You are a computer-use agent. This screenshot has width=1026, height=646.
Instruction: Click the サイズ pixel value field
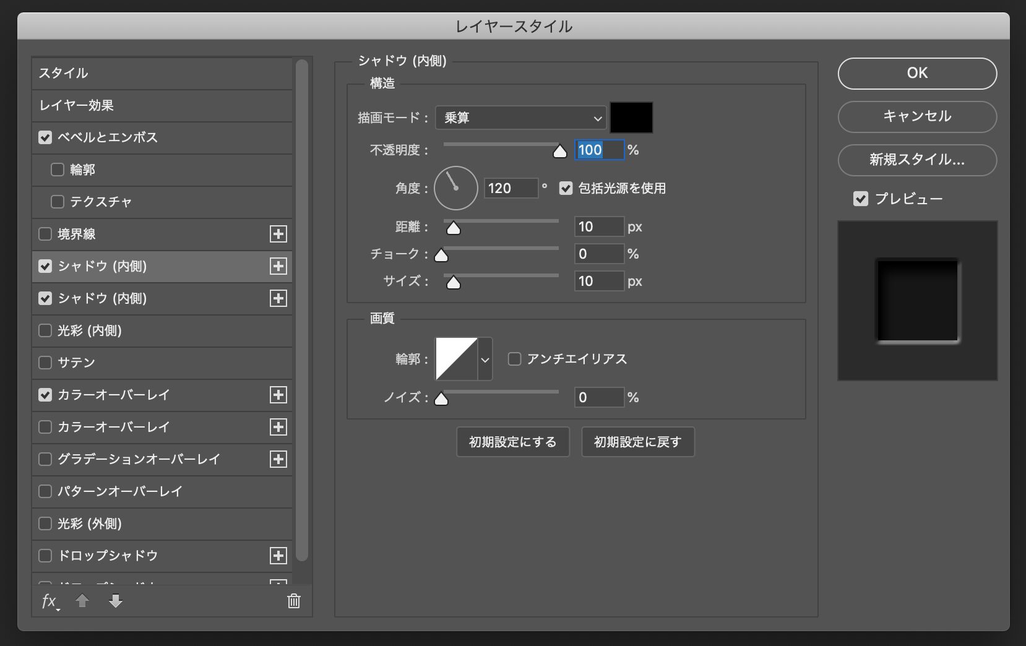click(599, 281)
